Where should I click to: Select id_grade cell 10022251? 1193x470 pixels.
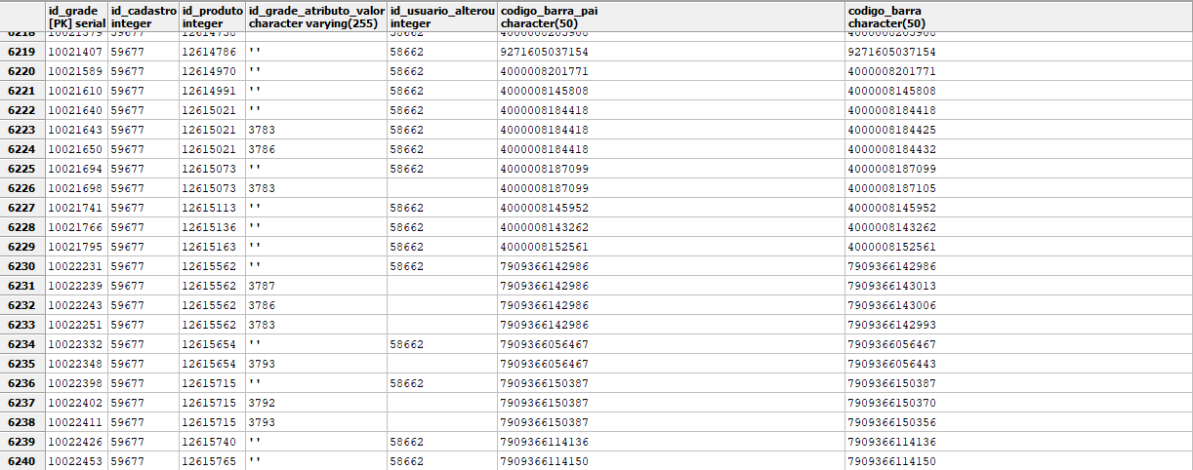[x=75, y=325]
